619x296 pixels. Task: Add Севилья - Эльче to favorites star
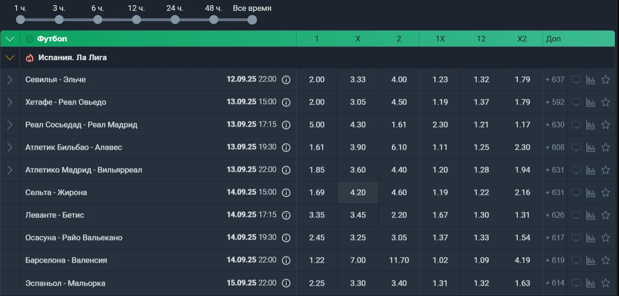(606, 80)
